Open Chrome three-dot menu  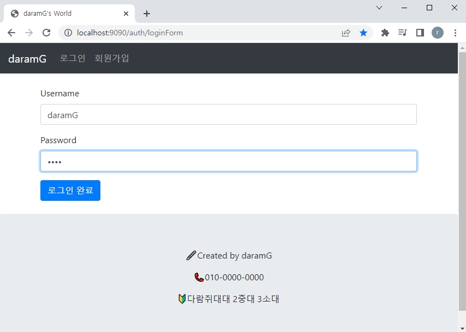(x=455, y=33)
